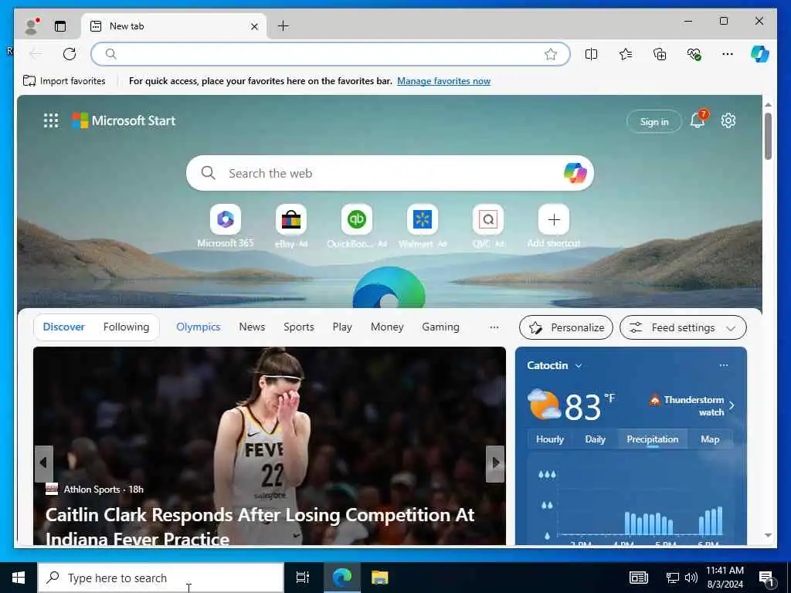Image resolution: width=791 pixels, height=593 pixels.
Task: Show previous story in carousel
Action: pyautogui.click(x=44, y=463)
